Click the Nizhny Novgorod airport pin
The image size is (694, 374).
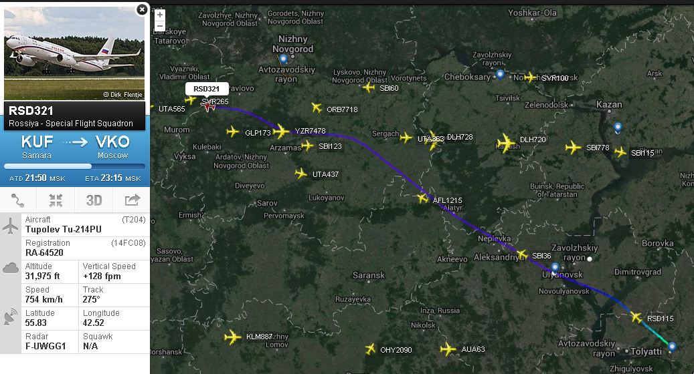coord(283,59)
